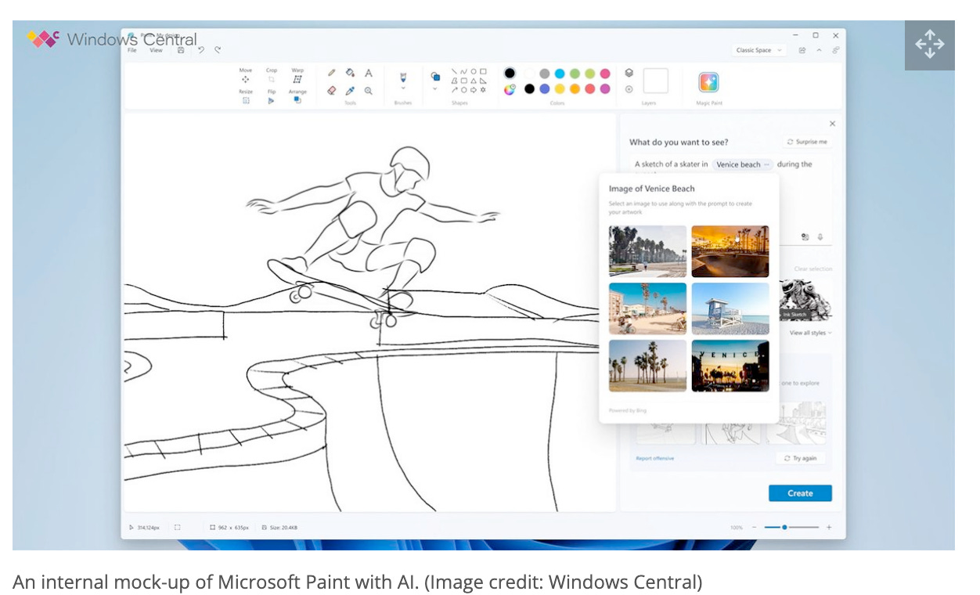Select the rectangle shape in Shapes gallery
Screen dimensions: 980x595
[x=483, y=71]
